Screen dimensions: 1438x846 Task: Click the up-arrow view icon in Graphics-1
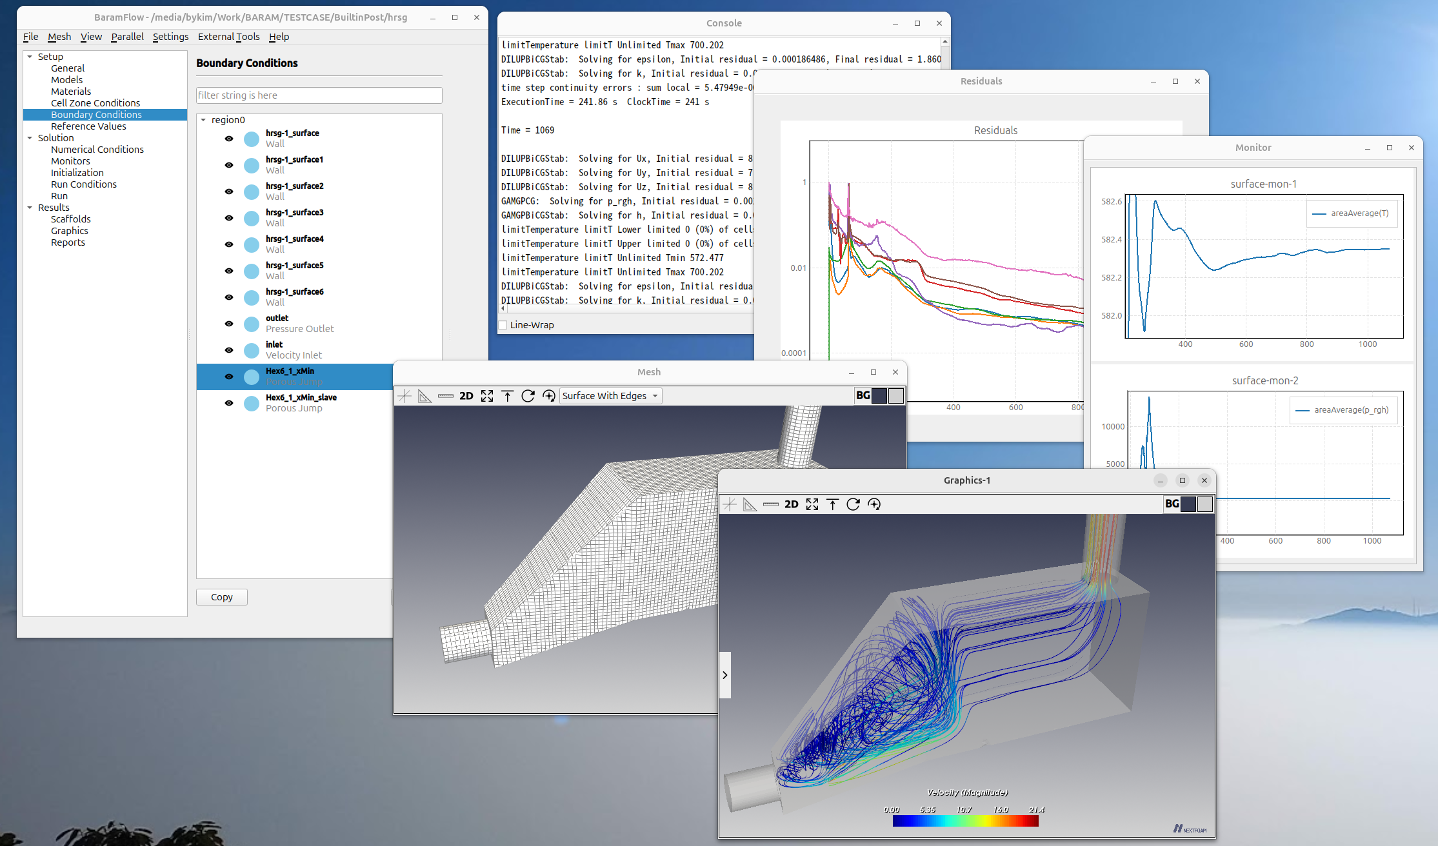832,504
